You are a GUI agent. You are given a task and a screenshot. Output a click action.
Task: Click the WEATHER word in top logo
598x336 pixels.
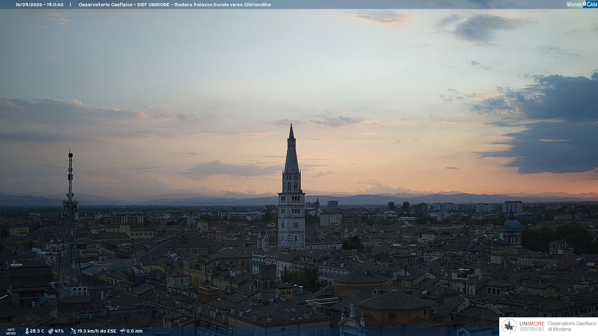point(574,4)
